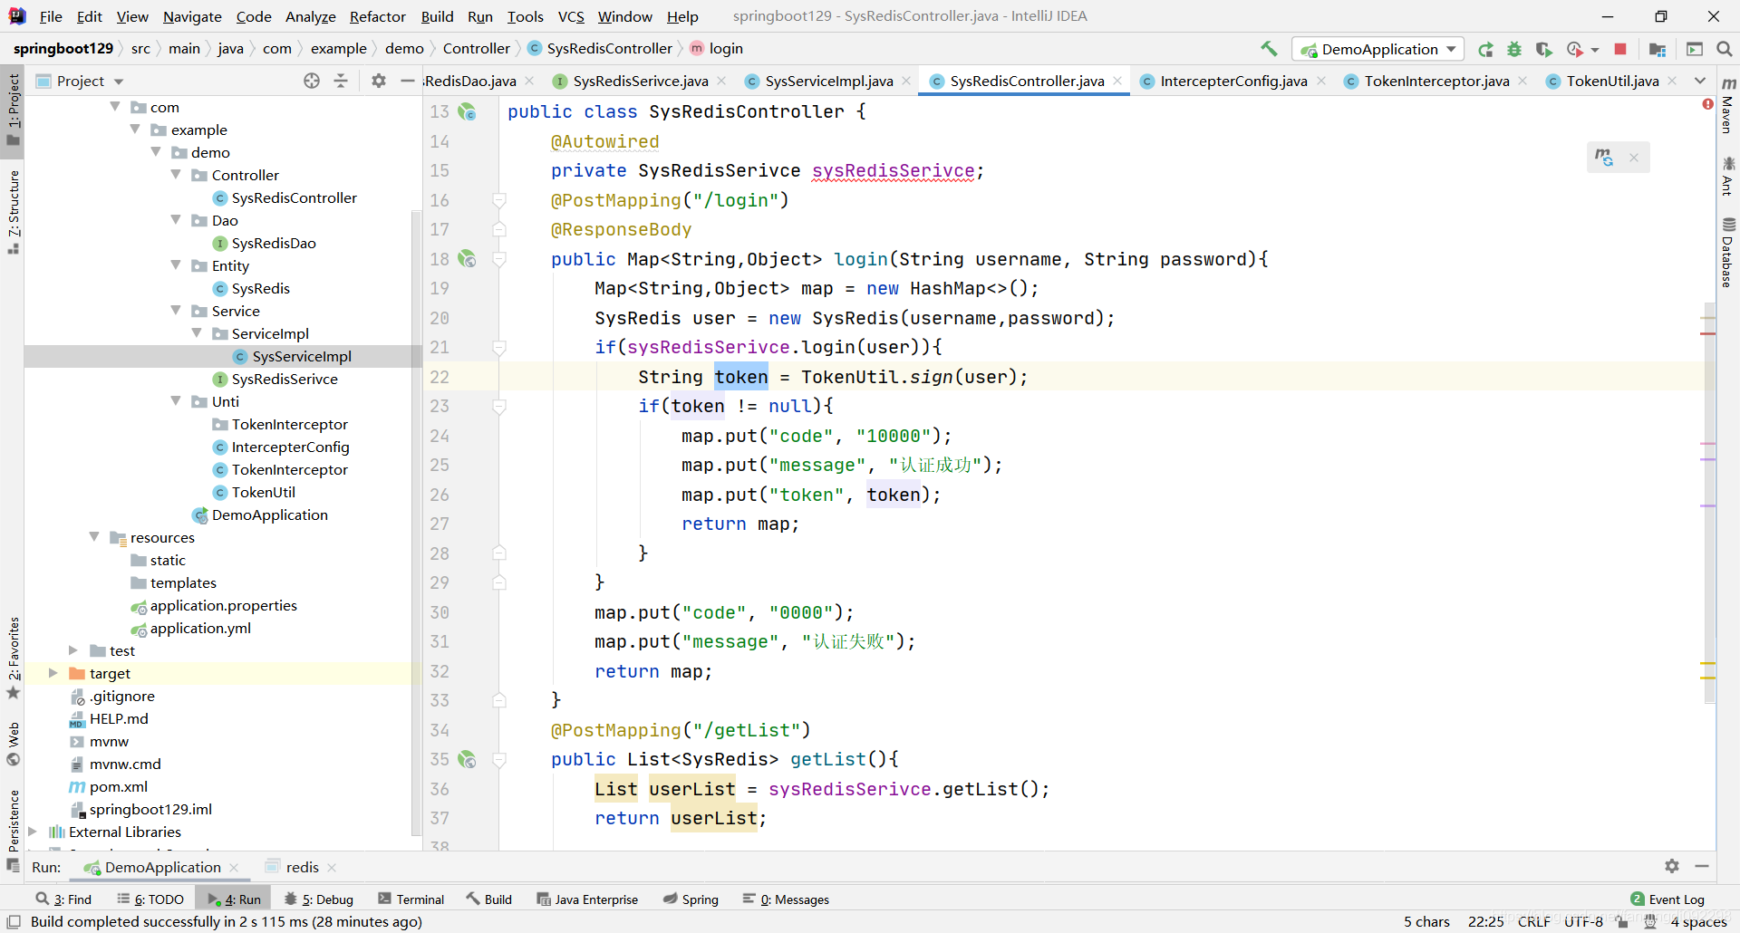Open the Spring tool window
Screen dimensions: 1740x933
coord(691,899)
